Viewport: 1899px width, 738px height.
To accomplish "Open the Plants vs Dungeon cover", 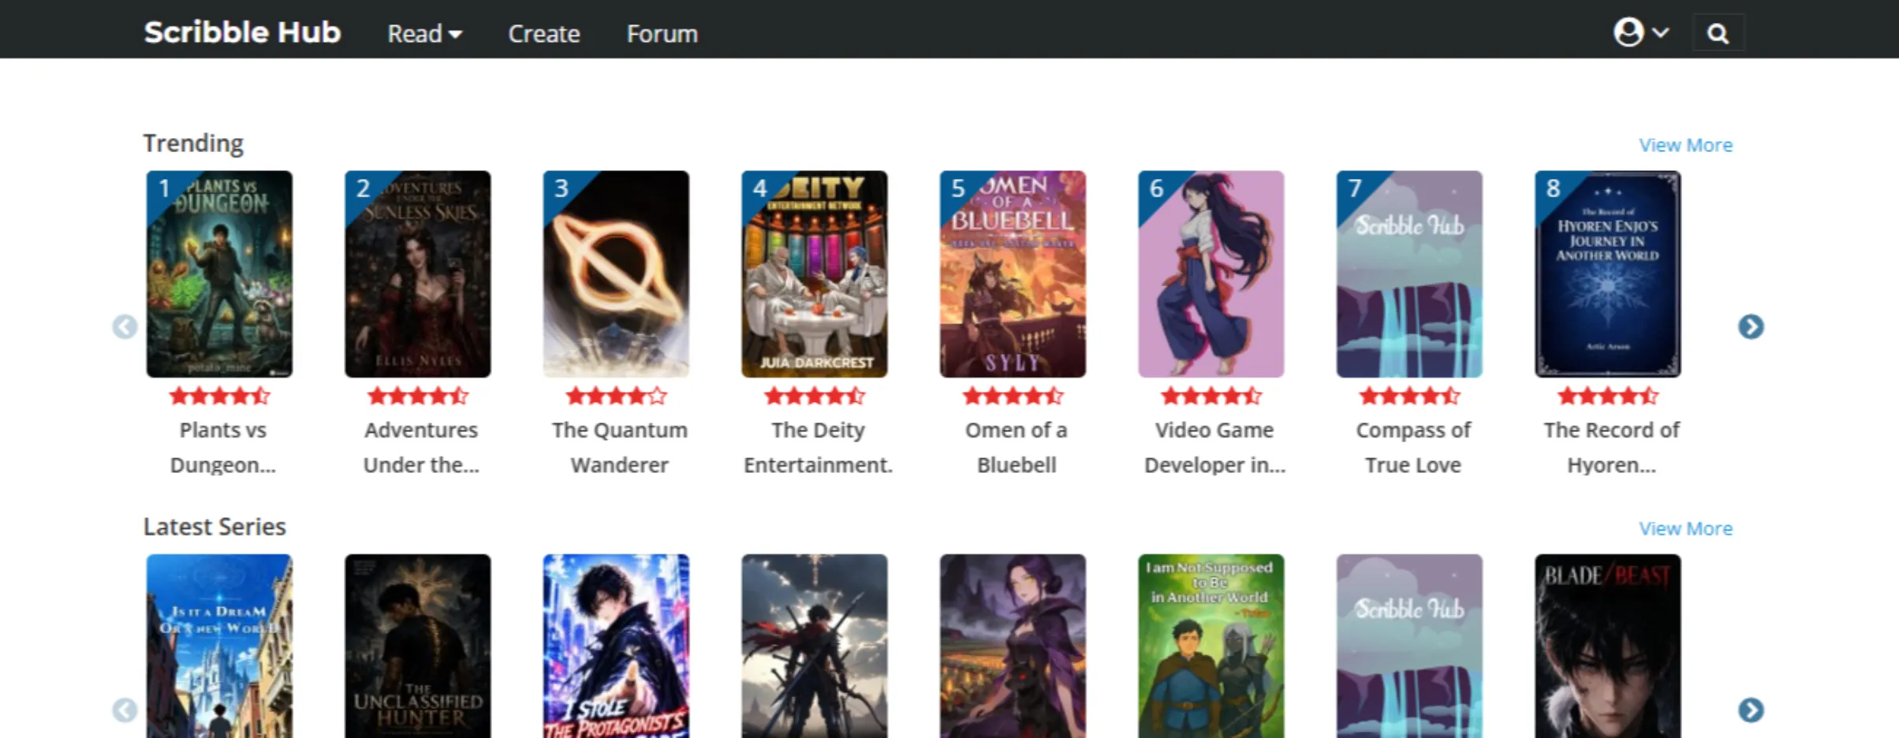I will [219, 274].
